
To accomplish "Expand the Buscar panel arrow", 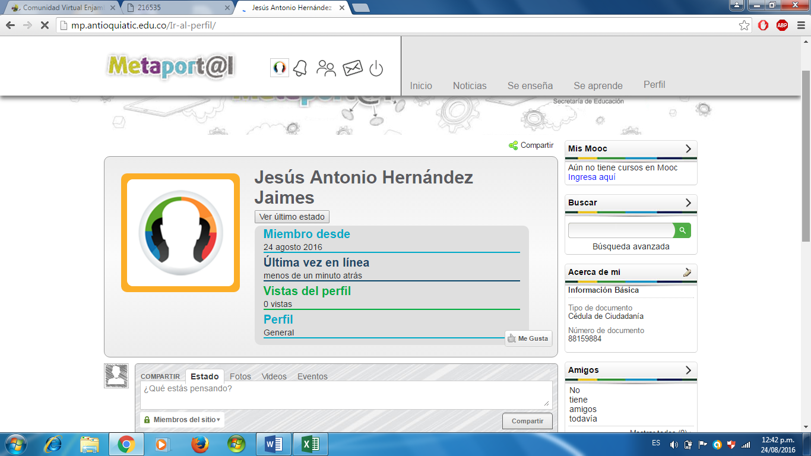I will click(688, 203).
